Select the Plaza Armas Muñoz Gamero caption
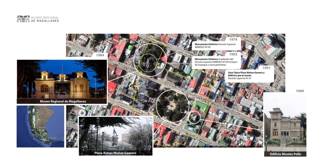The height and width of the screenshot is (167, 334). pyautogui.click(x=115, y=153)
